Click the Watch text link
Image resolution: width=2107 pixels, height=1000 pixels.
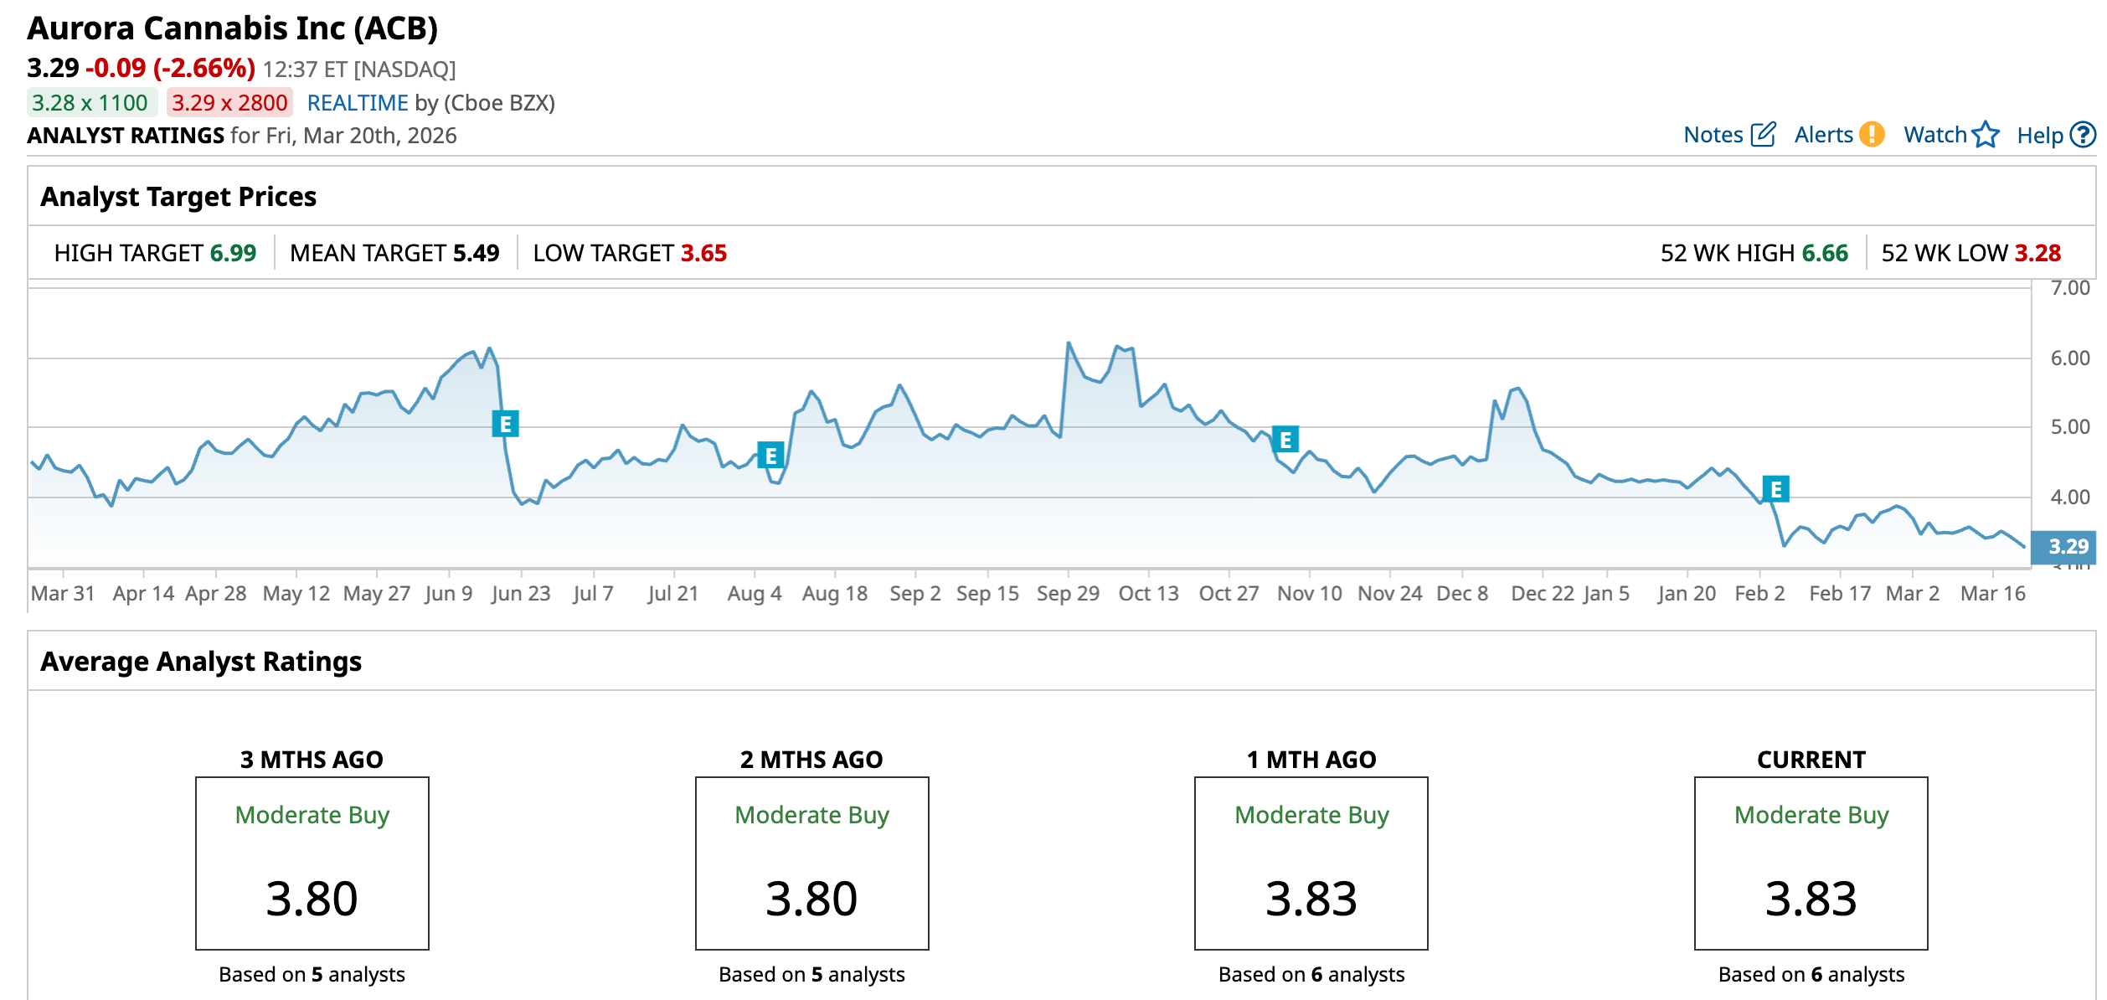[1934, 135]
